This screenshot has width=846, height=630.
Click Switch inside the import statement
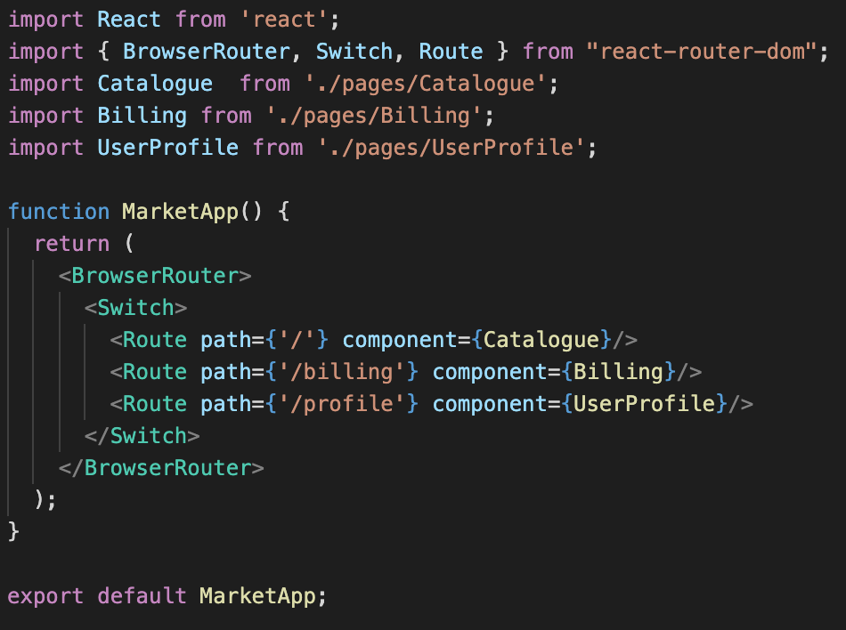tap(354, 52)
